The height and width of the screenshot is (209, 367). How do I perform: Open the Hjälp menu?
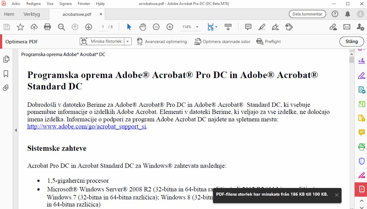(100, 4)
